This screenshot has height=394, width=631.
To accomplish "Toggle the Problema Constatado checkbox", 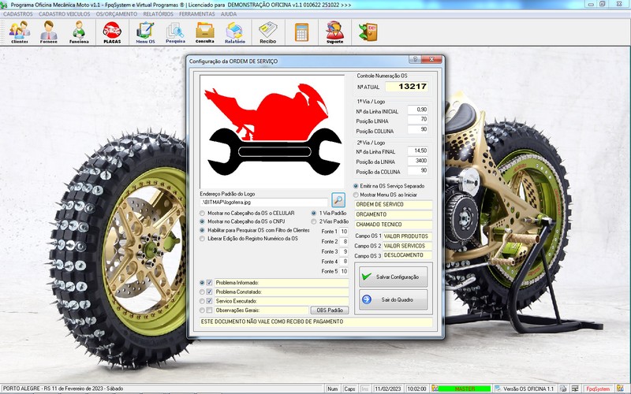I will (209, 292).
